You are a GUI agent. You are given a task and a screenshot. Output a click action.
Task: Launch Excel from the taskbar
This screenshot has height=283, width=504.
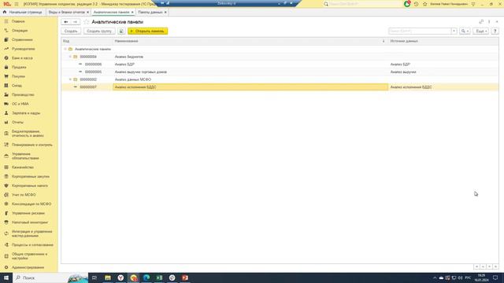tap(159, 277)
